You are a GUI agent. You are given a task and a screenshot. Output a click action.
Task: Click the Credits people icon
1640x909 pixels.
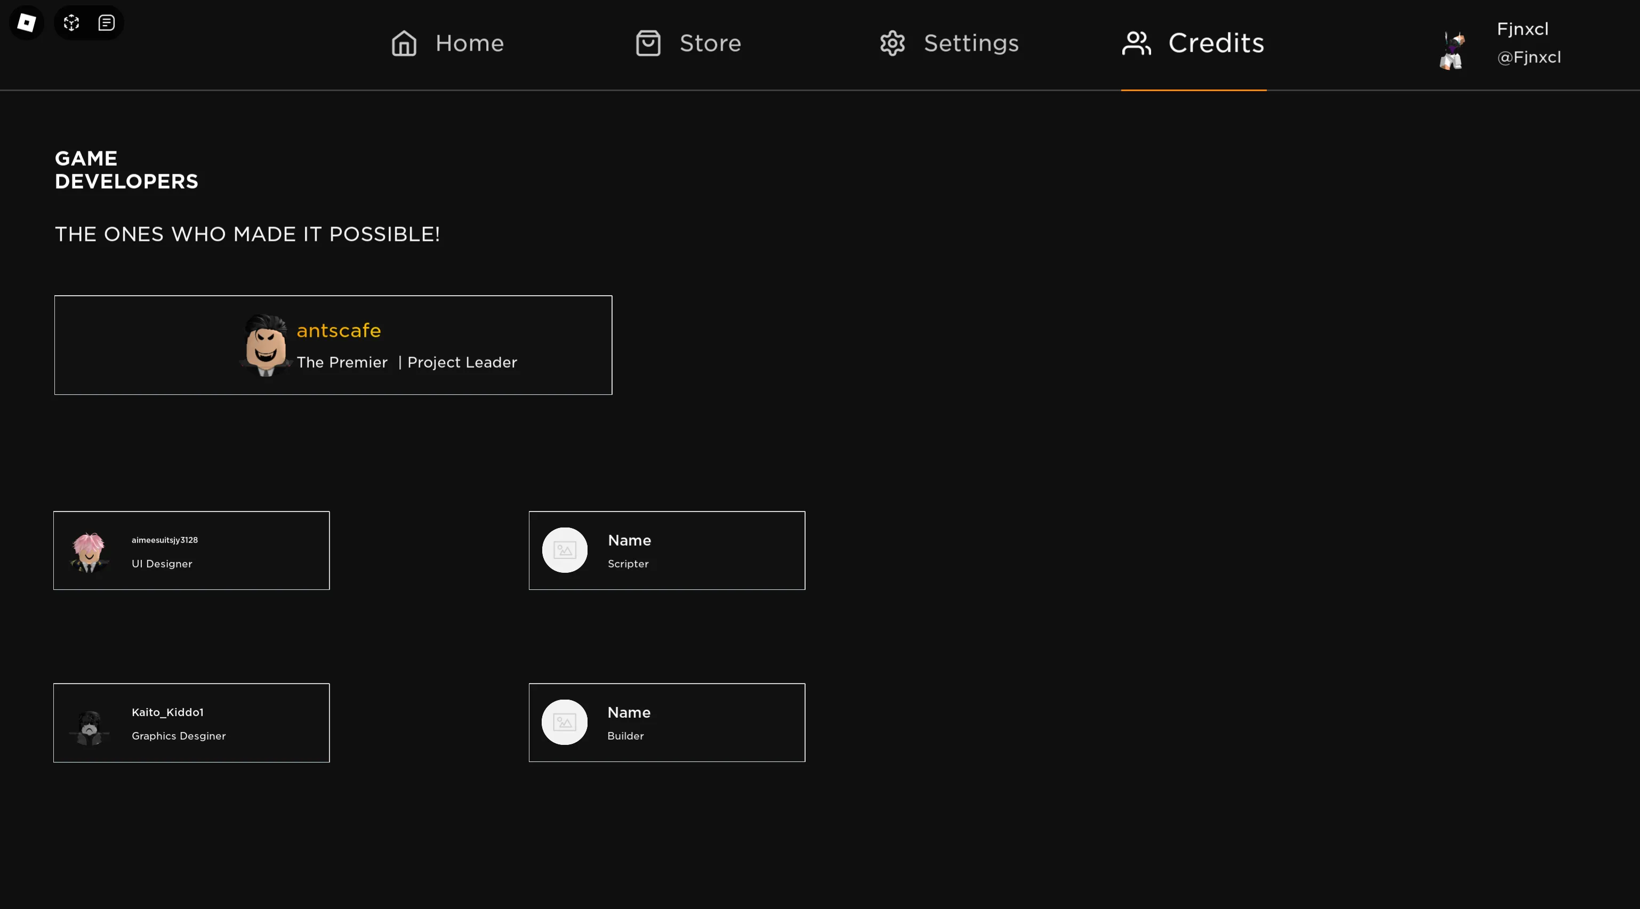pos(1136,43)
